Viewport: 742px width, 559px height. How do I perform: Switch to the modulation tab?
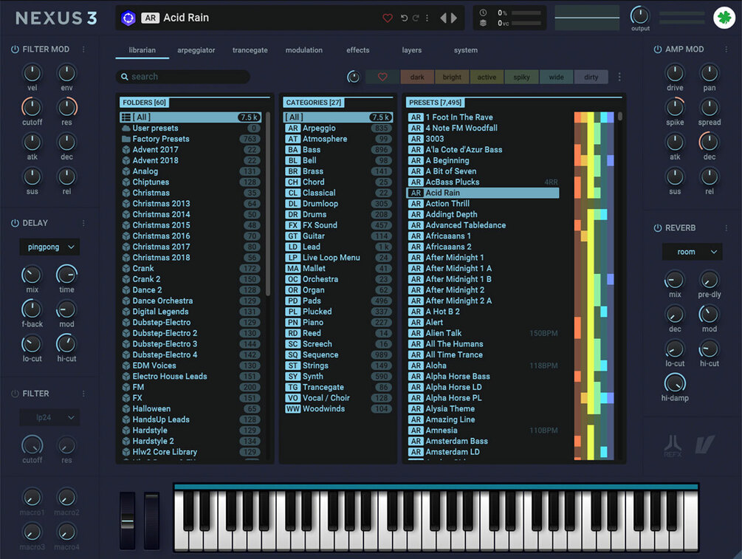303,50
